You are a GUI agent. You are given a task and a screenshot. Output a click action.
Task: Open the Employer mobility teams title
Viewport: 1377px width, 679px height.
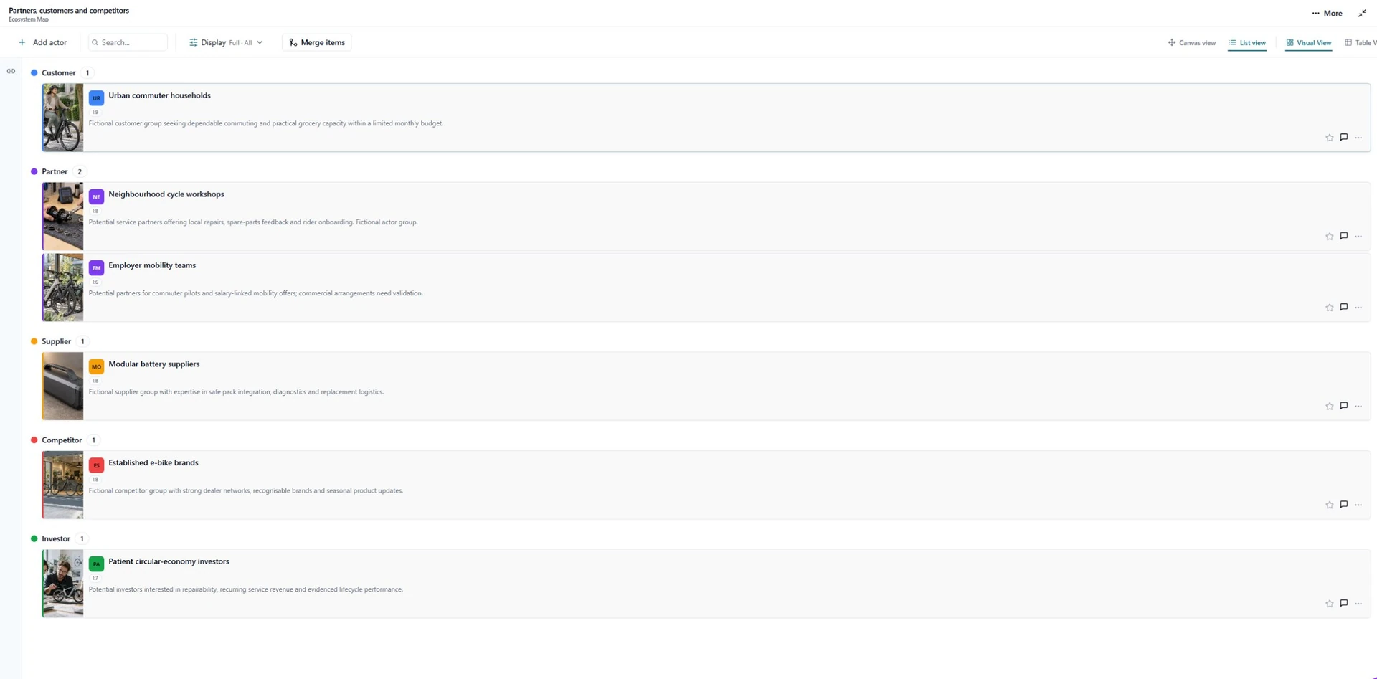tap(152, 265)
